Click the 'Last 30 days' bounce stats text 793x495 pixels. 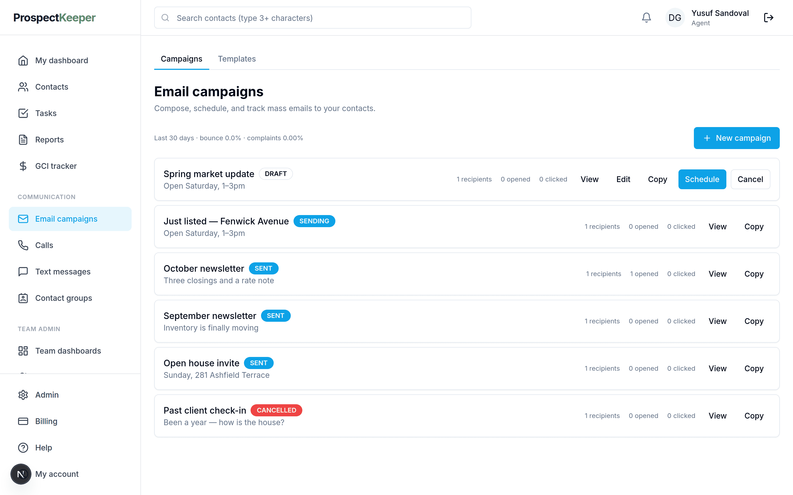(228, 138)
